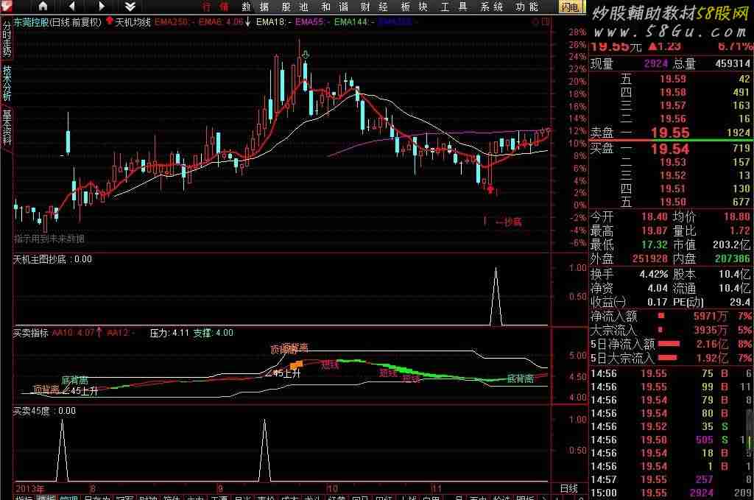
Task: Navigate forward with the right arrow
Action: [102, 6]
